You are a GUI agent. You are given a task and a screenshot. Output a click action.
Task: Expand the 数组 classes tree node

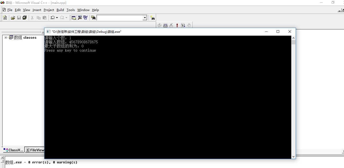tap(6, 37)
